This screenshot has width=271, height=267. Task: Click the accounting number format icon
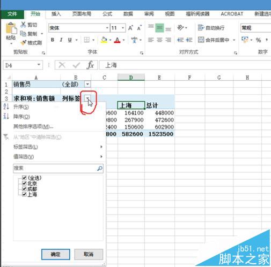[x=245, y=40]
